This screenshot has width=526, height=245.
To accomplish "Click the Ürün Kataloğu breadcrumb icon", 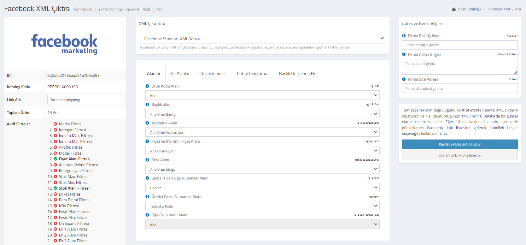I will [x=454, y=9].
